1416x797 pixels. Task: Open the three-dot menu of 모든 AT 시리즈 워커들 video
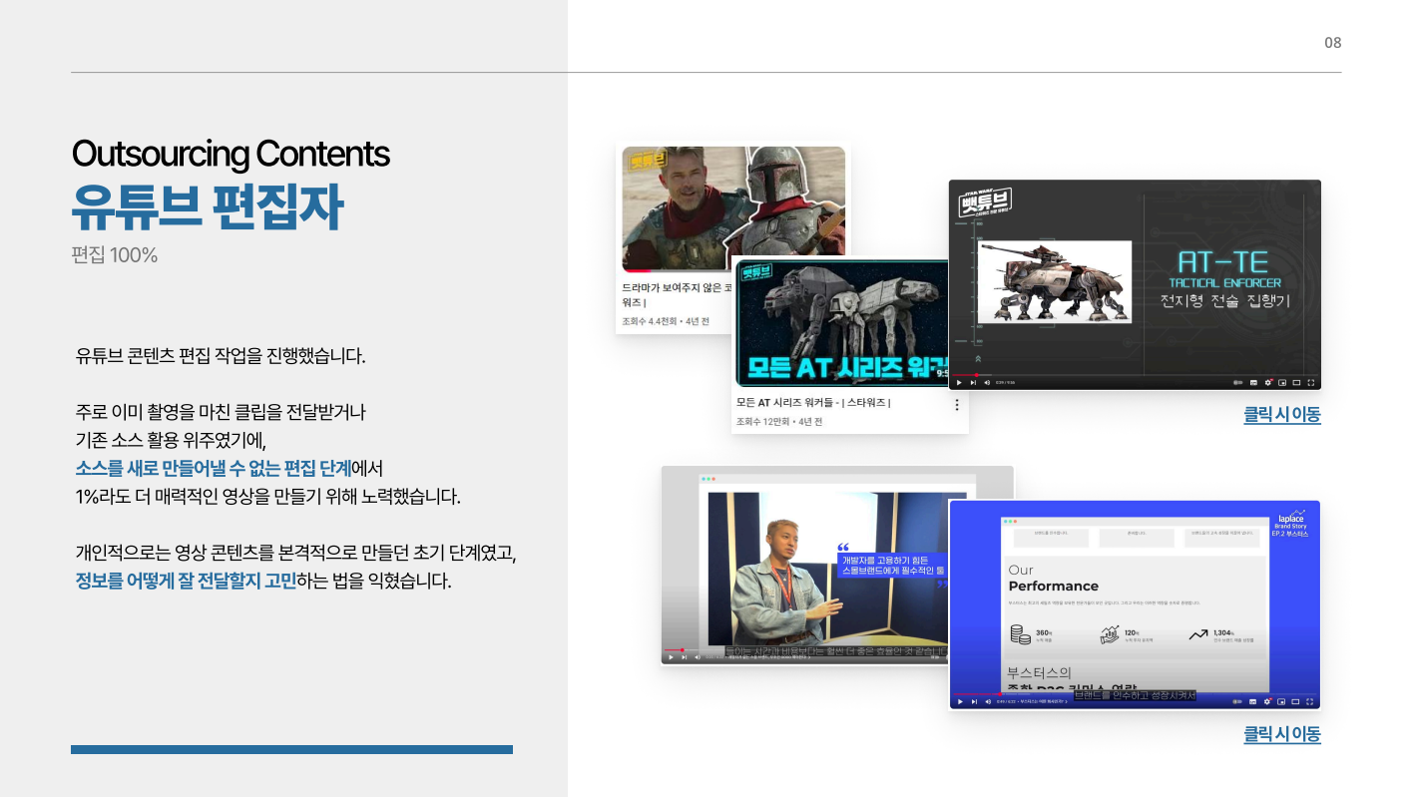(957, 405)
